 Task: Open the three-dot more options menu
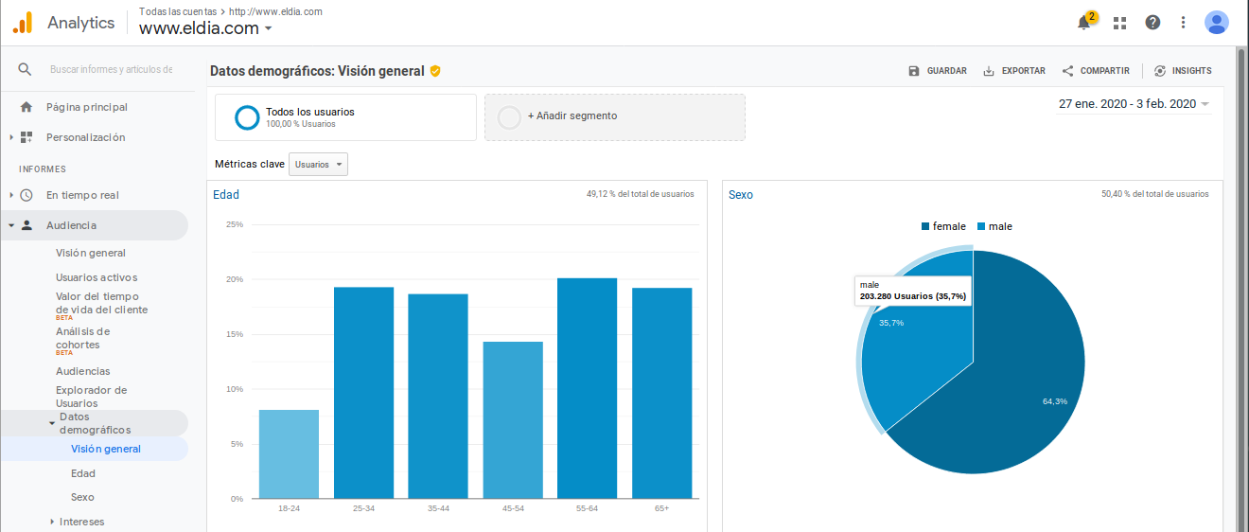tap(1183, 23)
